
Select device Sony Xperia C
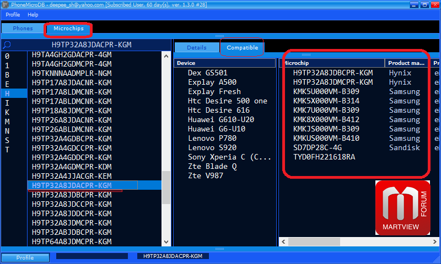click(229, 157)
